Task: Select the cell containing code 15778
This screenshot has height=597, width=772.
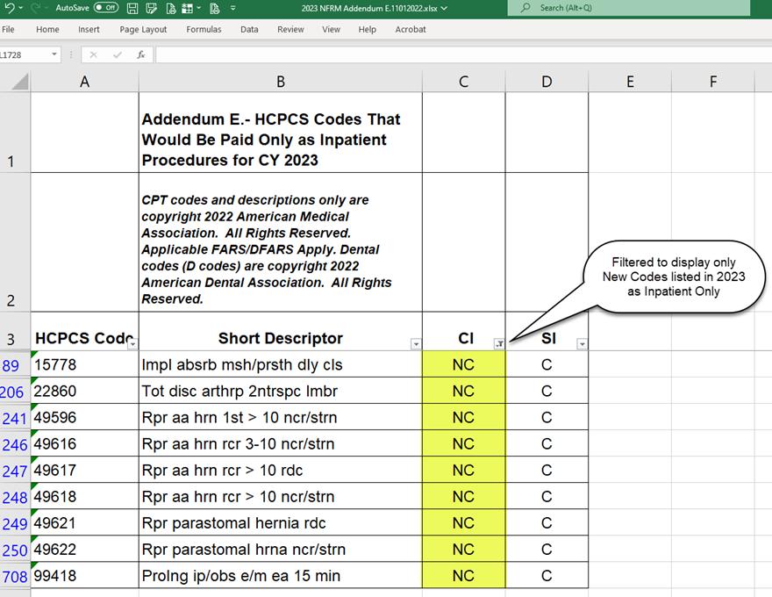Action: 85,364
